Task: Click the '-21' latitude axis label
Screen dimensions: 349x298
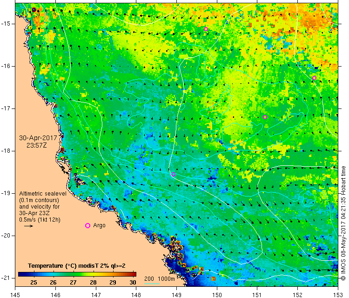Action: pos(5,278)
